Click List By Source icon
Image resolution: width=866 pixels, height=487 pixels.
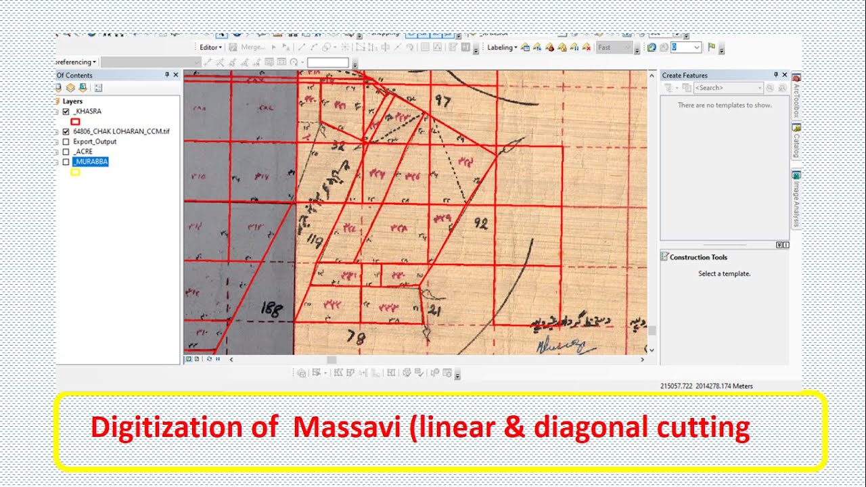tap(70, 87)
